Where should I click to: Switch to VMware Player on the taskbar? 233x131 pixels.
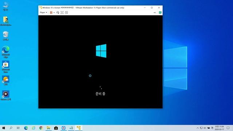click(x=79, y=128)
